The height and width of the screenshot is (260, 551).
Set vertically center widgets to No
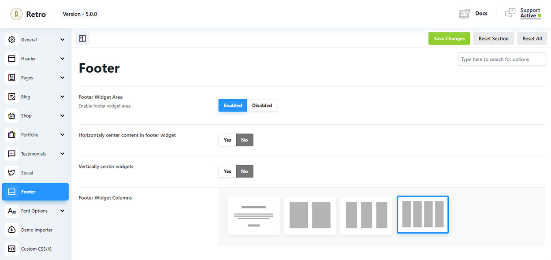pyautogui.click(x=245, y=171)
